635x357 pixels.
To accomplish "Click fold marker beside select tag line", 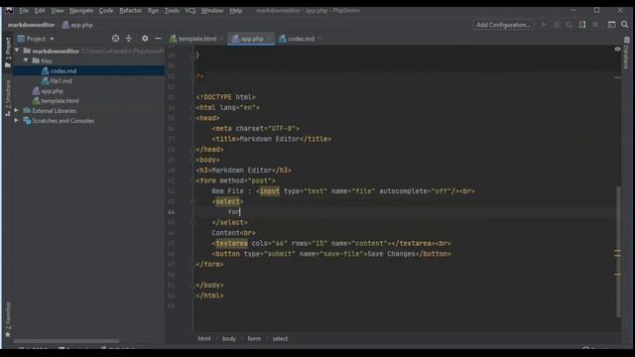I will tap(192, 201).
